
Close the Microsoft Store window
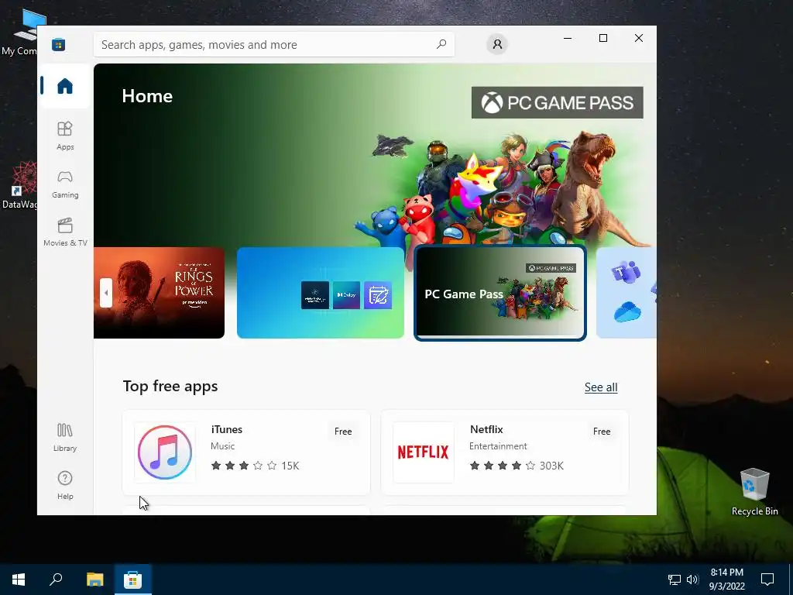[639, 38]
